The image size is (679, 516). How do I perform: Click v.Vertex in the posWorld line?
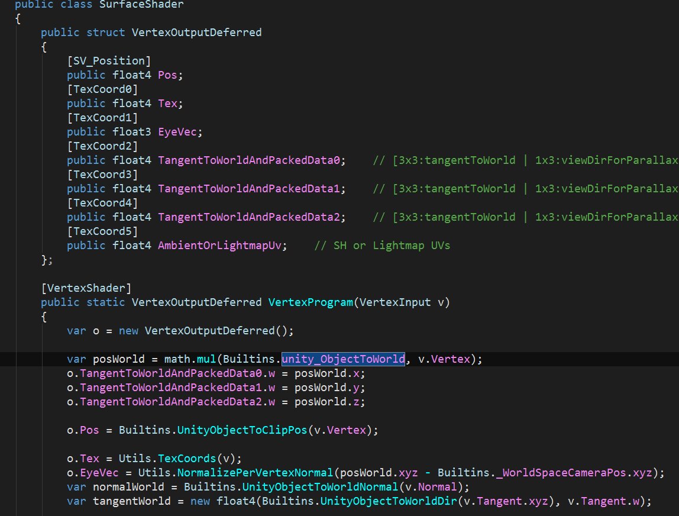[x=444, y=359]
